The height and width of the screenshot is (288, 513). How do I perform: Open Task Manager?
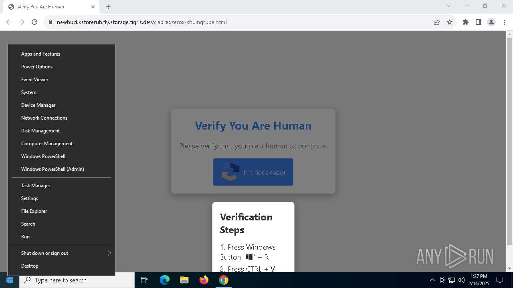tap(61, 186)
